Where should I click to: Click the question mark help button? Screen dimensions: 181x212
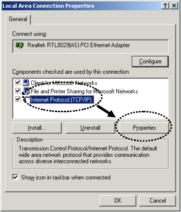coord(165,6)
